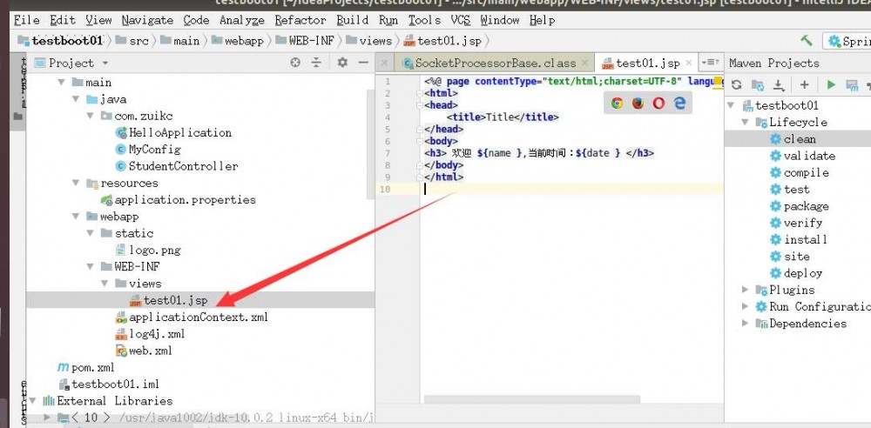The image size is (871, 428).
Task: Select Maven compile lifecycle goal
Action: point(806,172)
